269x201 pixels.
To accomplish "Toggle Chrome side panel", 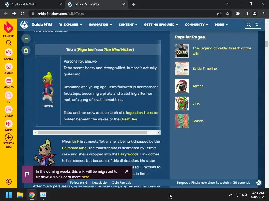I will 246,14.
